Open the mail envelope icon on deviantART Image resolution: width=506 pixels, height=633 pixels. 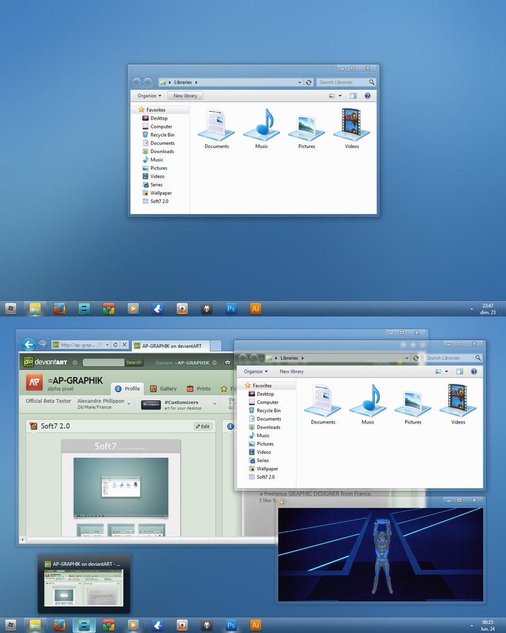pos(227,362)
